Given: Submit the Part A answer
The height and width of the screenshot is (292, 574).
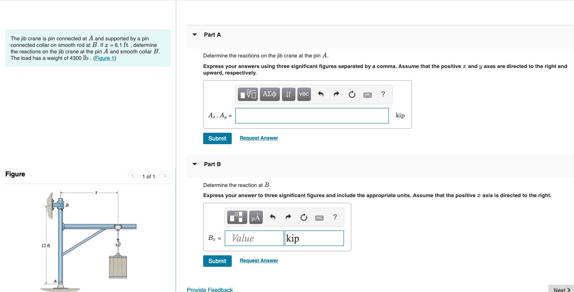Looking at the screenshot, I should (x=217, y=138).
